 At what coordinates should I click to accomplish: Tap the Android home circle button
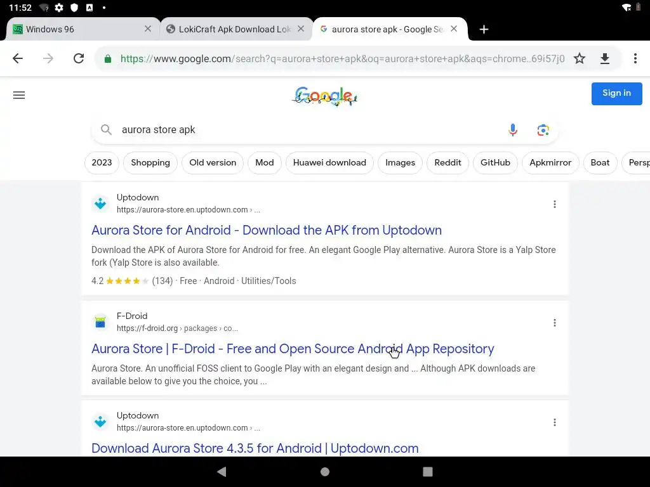(325, 472)
